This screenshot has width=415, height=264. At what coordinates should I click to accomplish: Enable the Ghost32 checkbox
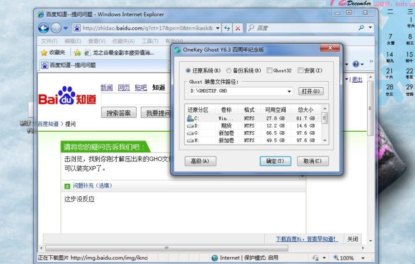click(x=270, y=71)
